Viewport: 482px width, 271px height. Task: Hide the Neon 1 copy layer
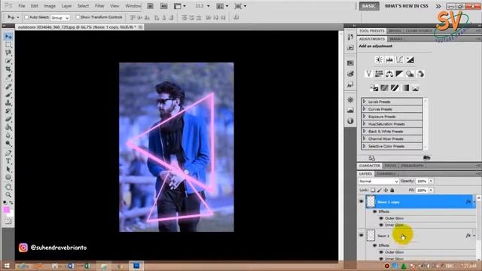point(361,202)
